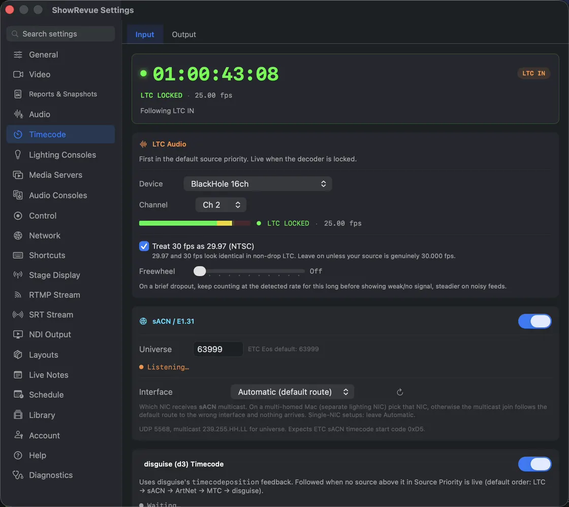Click the Following LTC IN text
Viewport: 569px width, 507px height.
[167, 111]
